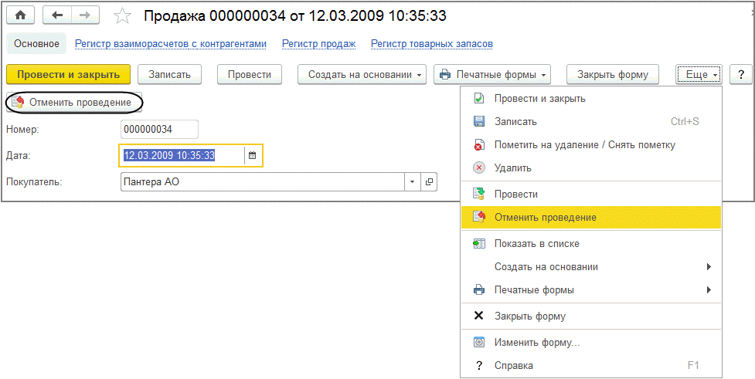Click Провести и закрыть yellow button
755x379 pixels.
[x=68, y=75]
